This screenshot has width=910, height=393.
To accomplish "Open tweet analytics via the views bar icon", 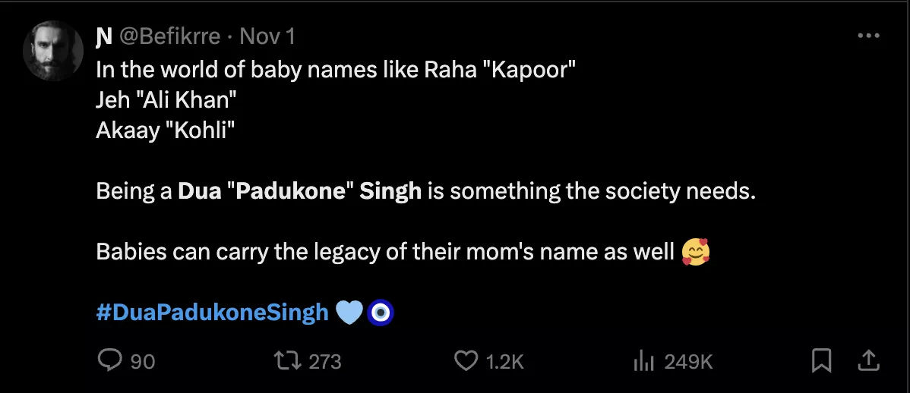I will [643, 361].
